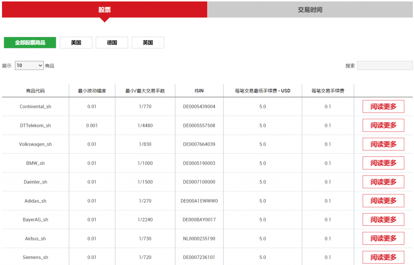
Task: Open 阅读更多 for Adidas_sh
Action: 383,200
